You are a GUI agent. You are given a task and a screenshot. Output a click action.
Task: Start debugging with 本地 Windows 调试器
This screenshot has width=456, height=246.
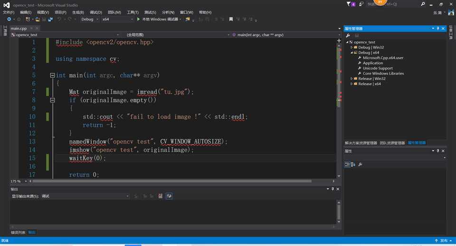157,19
